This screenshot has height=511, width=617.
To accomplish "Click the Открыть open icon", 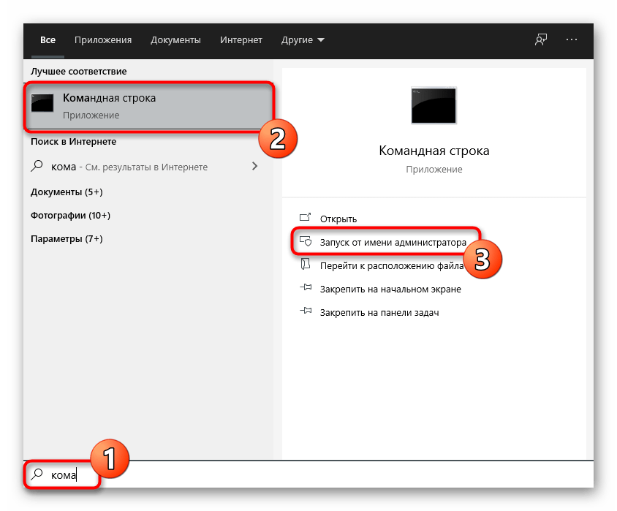I will point(306,218).
